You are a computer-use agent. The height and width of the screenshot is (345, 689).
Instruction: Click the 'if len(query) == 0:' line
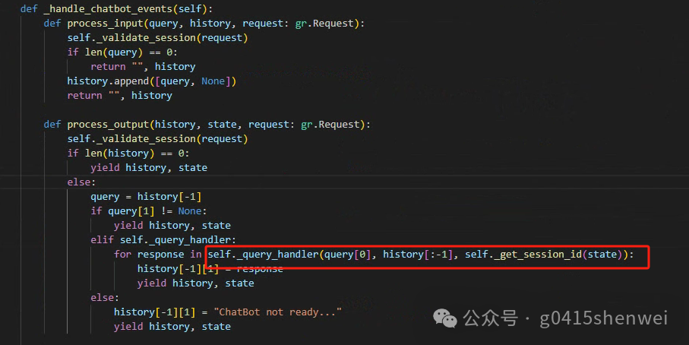122,52
